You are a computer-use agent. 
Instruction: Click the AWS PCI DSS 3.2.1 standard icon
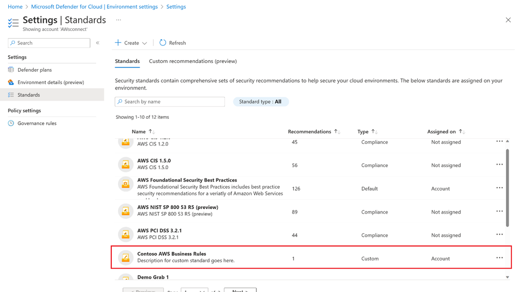pos(126,234)
